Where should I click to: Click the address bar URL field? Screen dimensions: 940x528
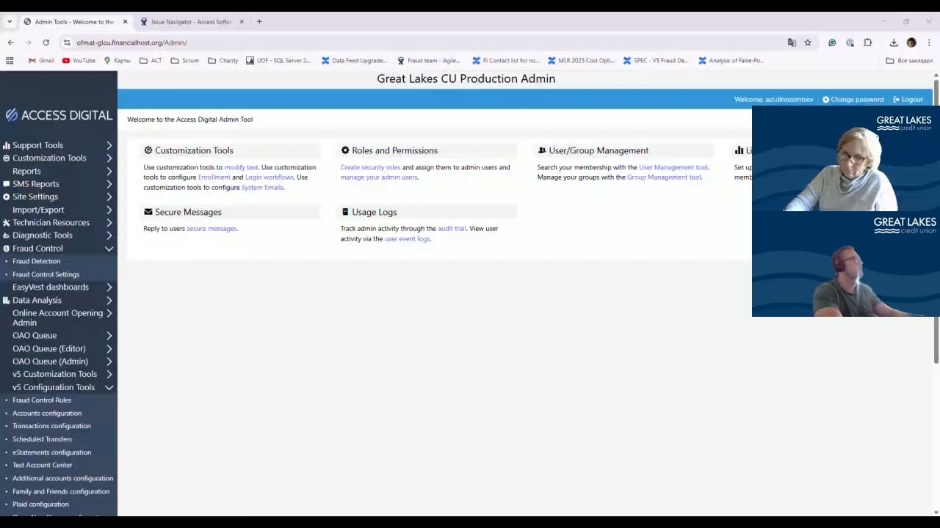pyautogui.click(x=426, y=43)
